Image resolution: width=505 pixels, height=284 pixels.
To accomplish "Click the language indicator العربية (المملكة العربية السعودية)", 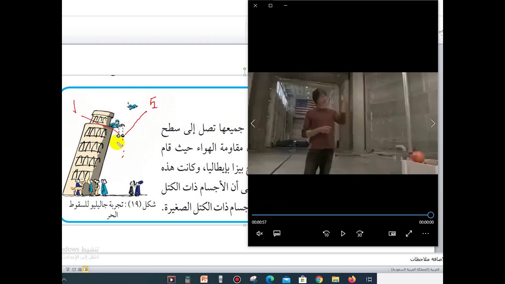I will 415,269.
